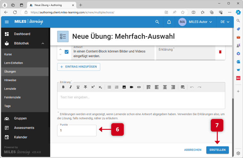Toggle italic formatting in editor toolbar
This screenshot has height=158, width=243.
[x=71, y=87]
